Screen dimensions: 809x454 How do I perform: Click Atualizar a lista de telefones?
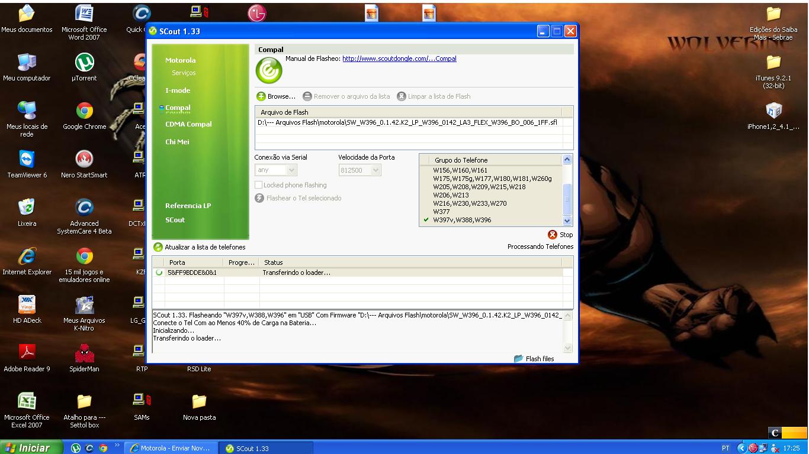pos(200,247)
